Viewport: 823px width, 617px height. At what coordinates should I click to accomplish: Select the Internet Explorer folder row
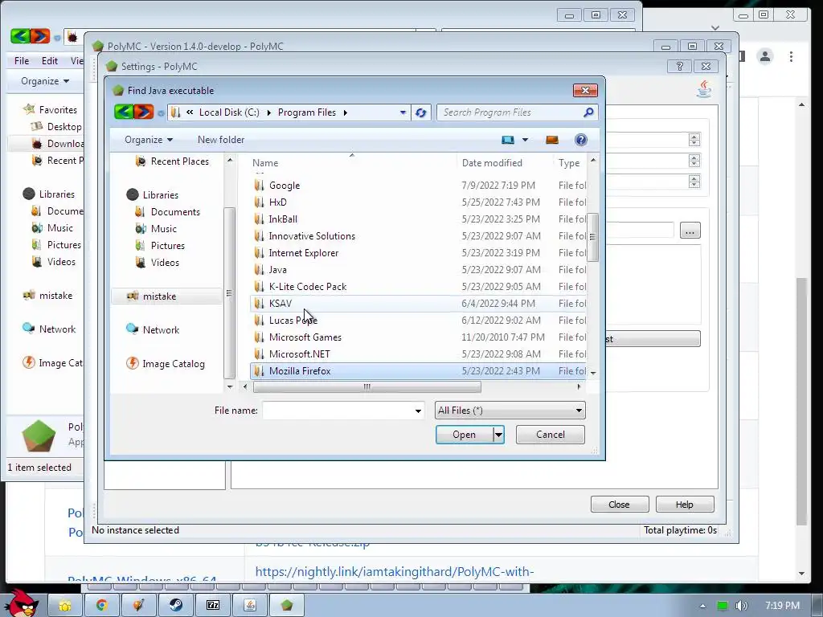[418, 253]
